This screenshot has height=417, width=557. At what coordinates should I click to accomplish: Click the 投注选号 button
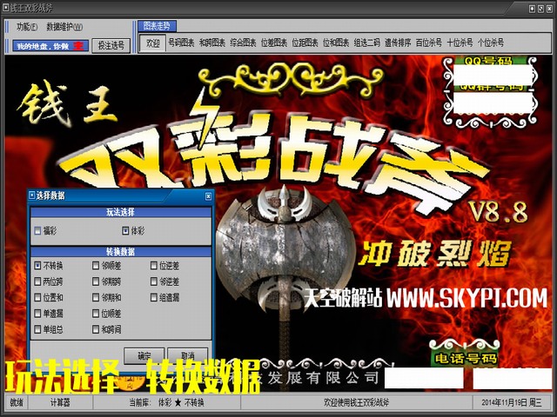point(111,44)
